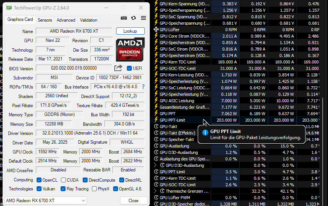This screenshot has height=206, width=328.
Task: Click the clock icon beside GPU-Takt
Action: tap(156, 126)
